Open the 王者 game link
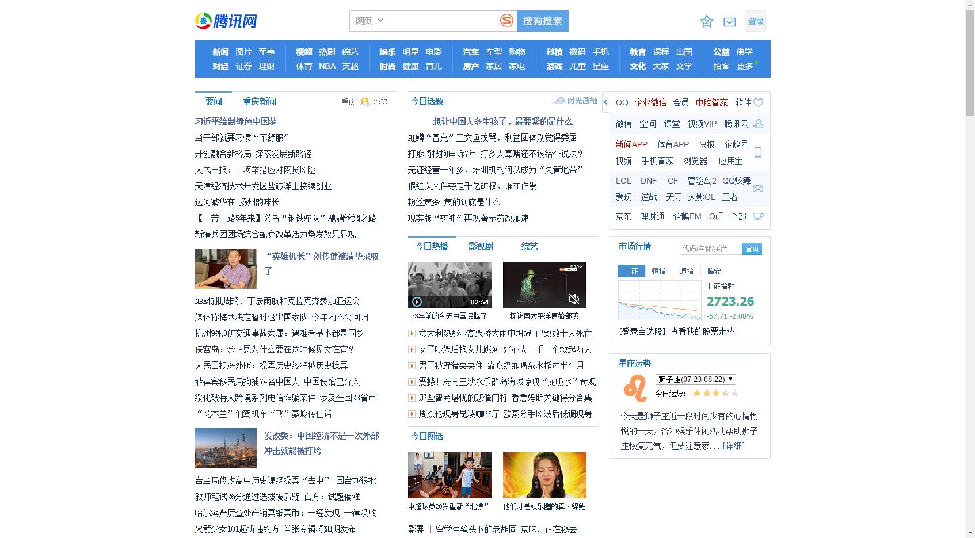 coord(730,197)
